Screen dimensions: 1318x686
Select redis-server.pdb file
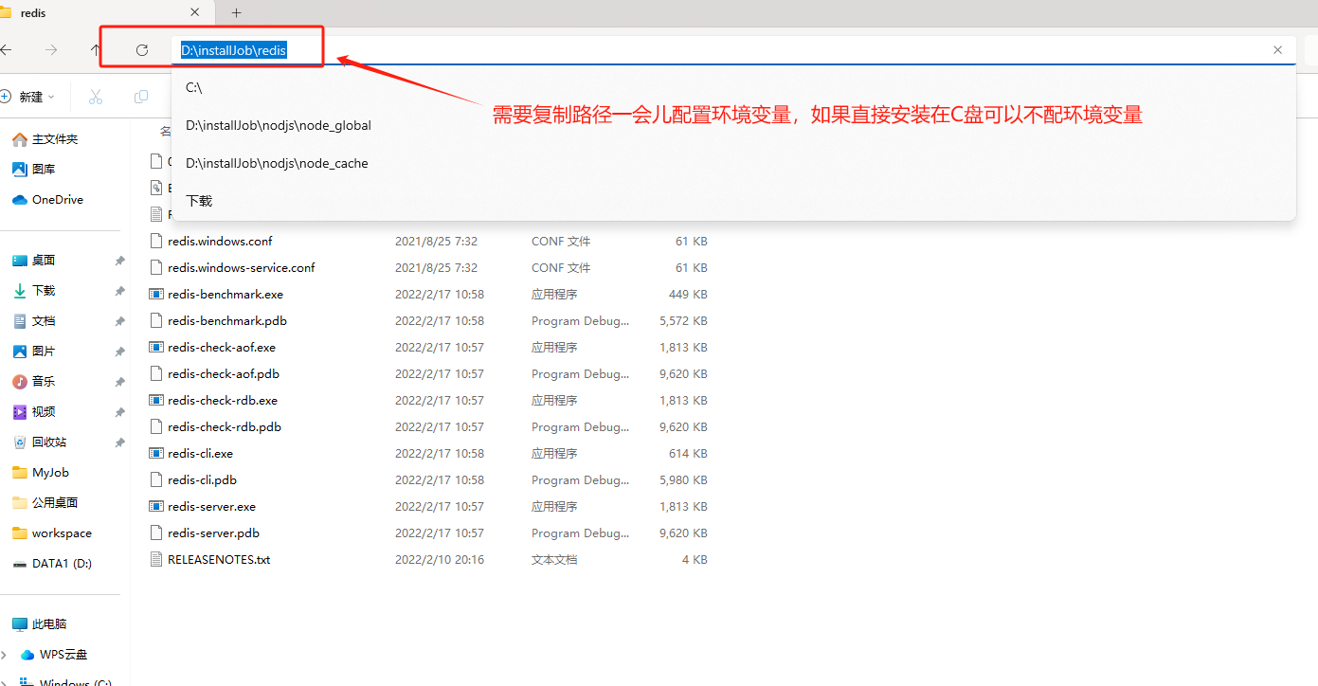click(213, 533)
